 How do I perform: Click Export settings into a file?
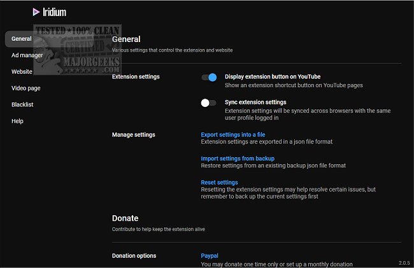(233, 134)
